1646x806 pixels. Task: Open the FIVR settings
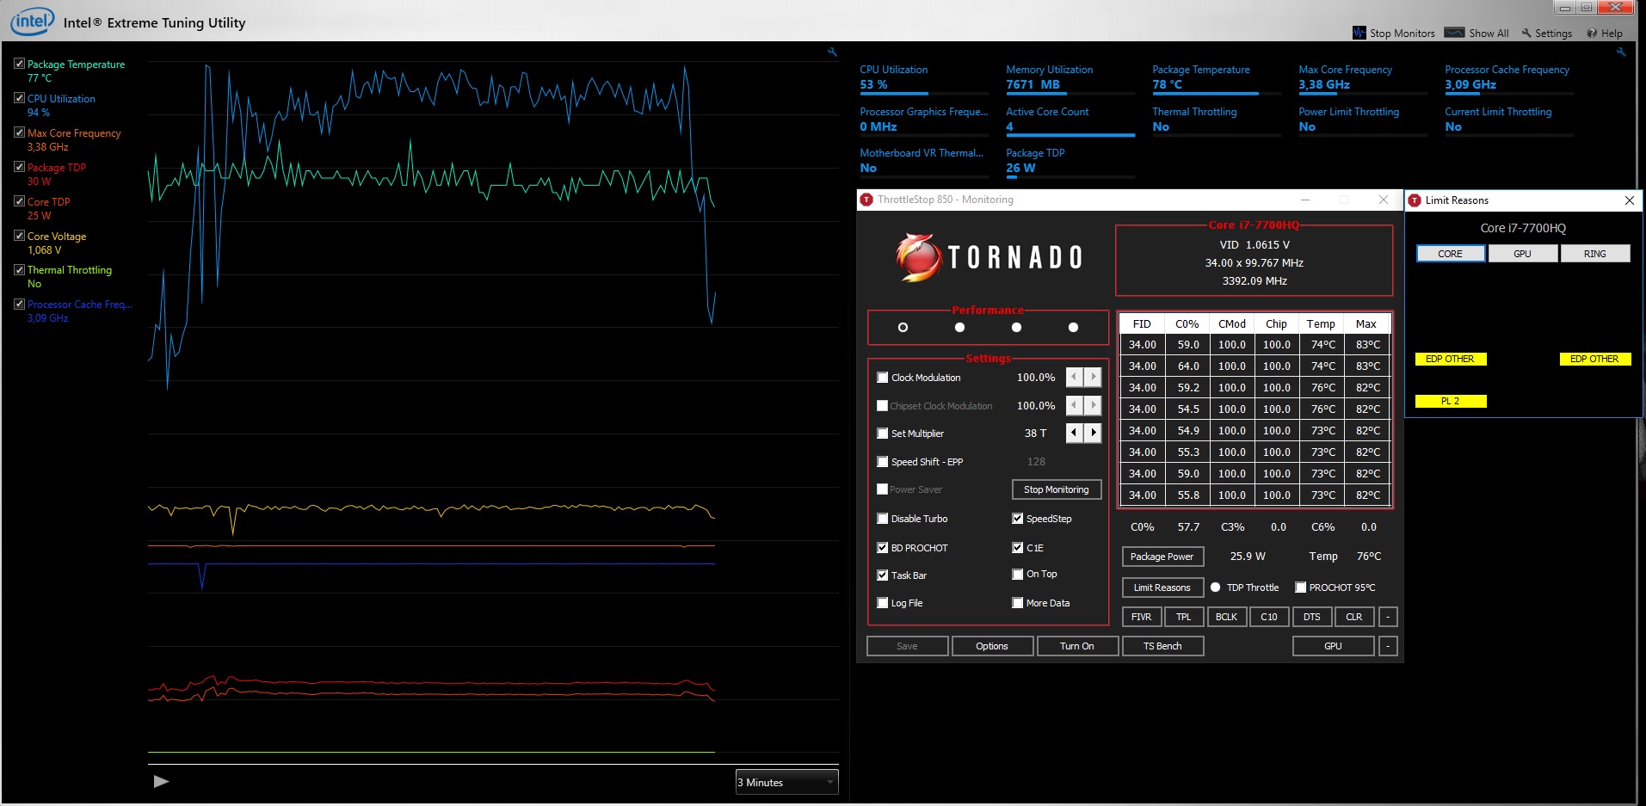[1142, 617]
